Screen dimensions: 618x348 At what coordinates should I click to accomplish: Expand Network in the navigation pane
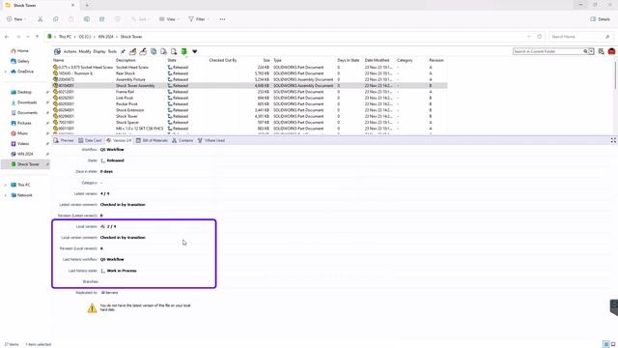click(x=6, y=195)
